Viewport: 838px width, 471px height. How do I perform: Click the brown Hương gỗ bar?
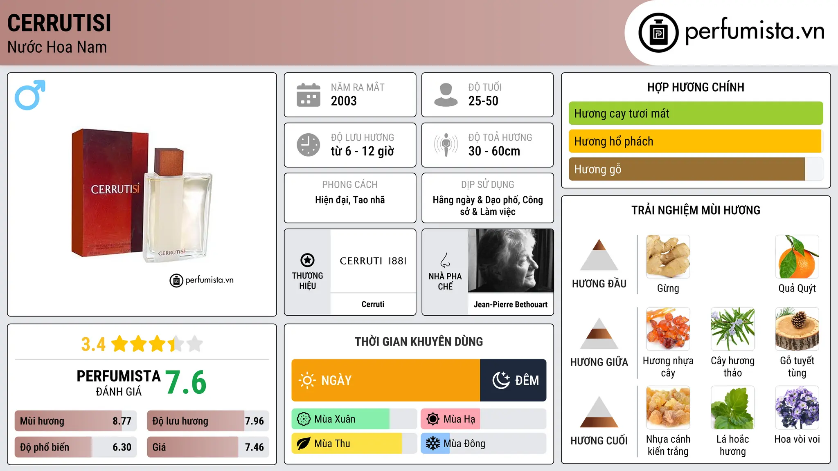click(x=696, y=169)
